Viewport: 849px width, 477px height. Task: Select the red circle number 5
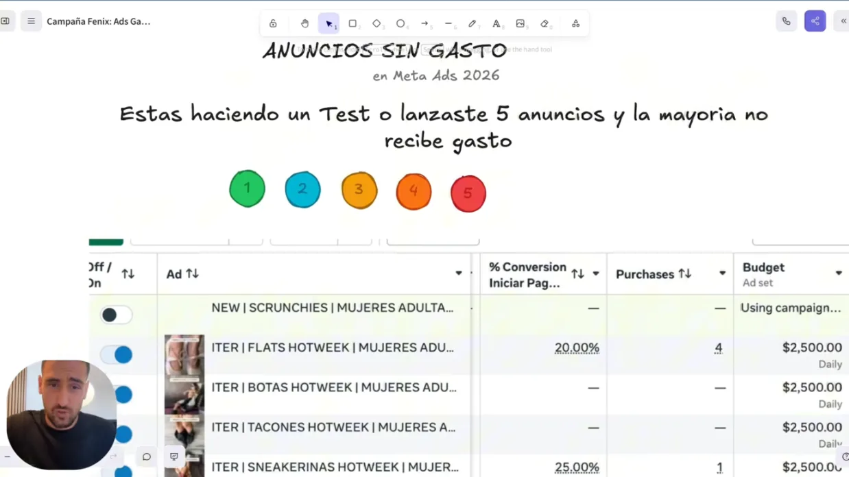pyautogui.click(x=468, y=193)
